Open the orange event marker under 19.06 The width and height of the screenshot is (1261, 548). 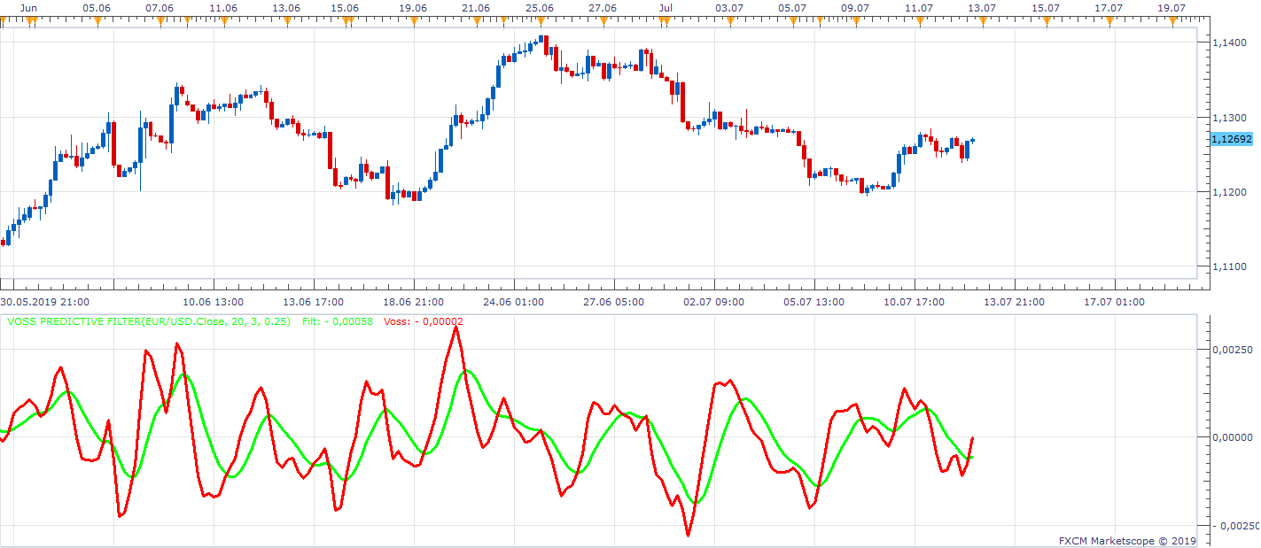[x=414, y=20]
